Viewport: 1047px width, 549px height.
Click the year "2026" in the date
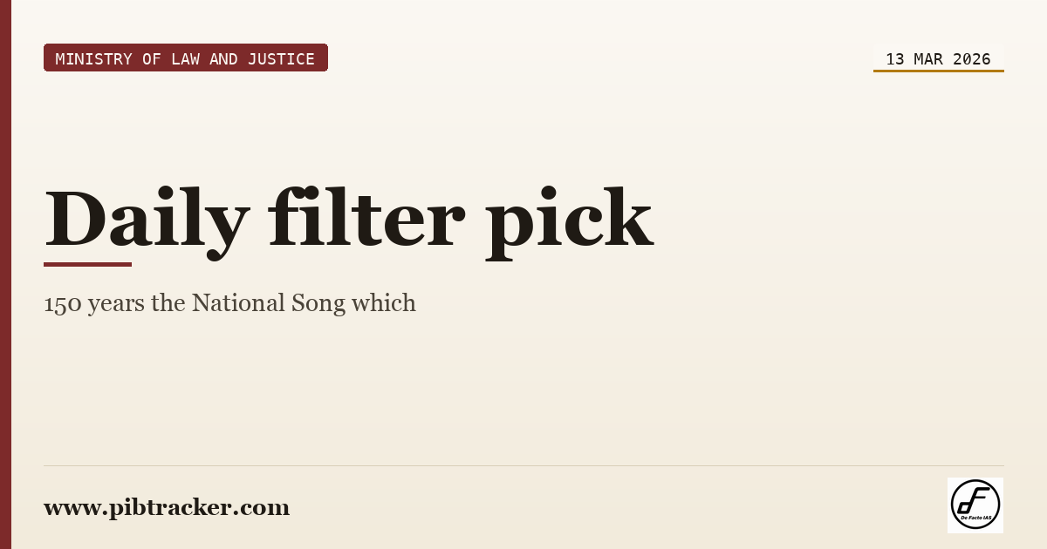click(x=972, y=58)
